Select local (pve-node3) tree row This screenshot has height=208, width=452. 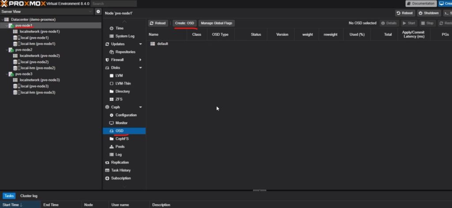[51, 86]
